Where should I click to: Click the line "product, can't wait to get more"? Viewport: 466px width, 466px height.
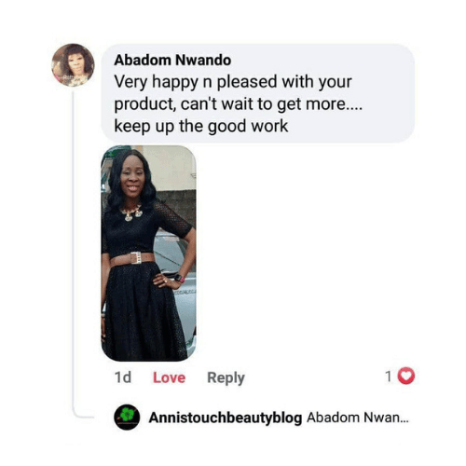[238, 104]
